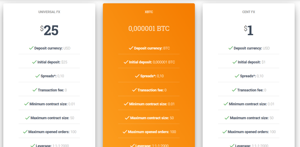Click the green checkmark beside Cent FX Spreads

pos(237,76)
